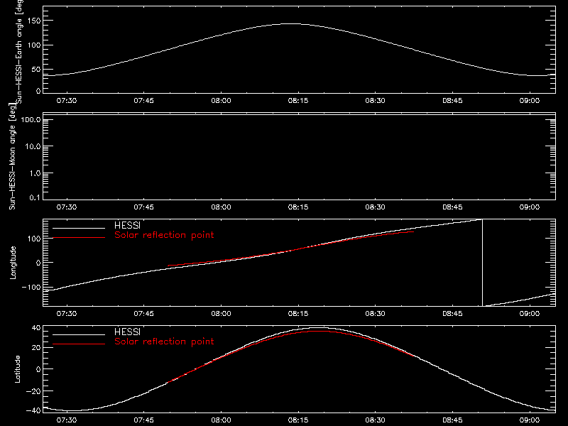568x426 pixels.
Task: Click red legend line sample in Latitude plot
Action: click(79, 344)
